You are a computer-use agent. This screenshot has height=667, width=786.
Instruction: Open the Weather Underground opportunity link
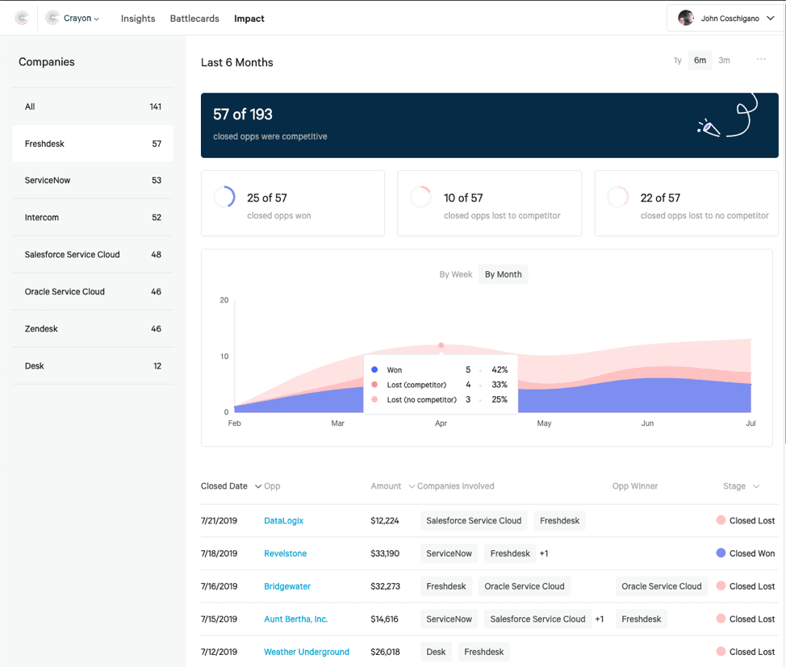(x=306, y=652)
